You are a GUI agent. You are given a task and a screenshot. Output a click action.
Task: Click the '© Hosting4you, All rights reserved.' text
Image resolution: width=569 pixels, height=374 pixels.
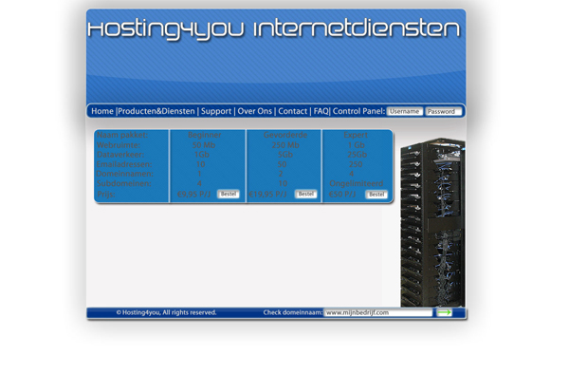click(x=166, y=312)
